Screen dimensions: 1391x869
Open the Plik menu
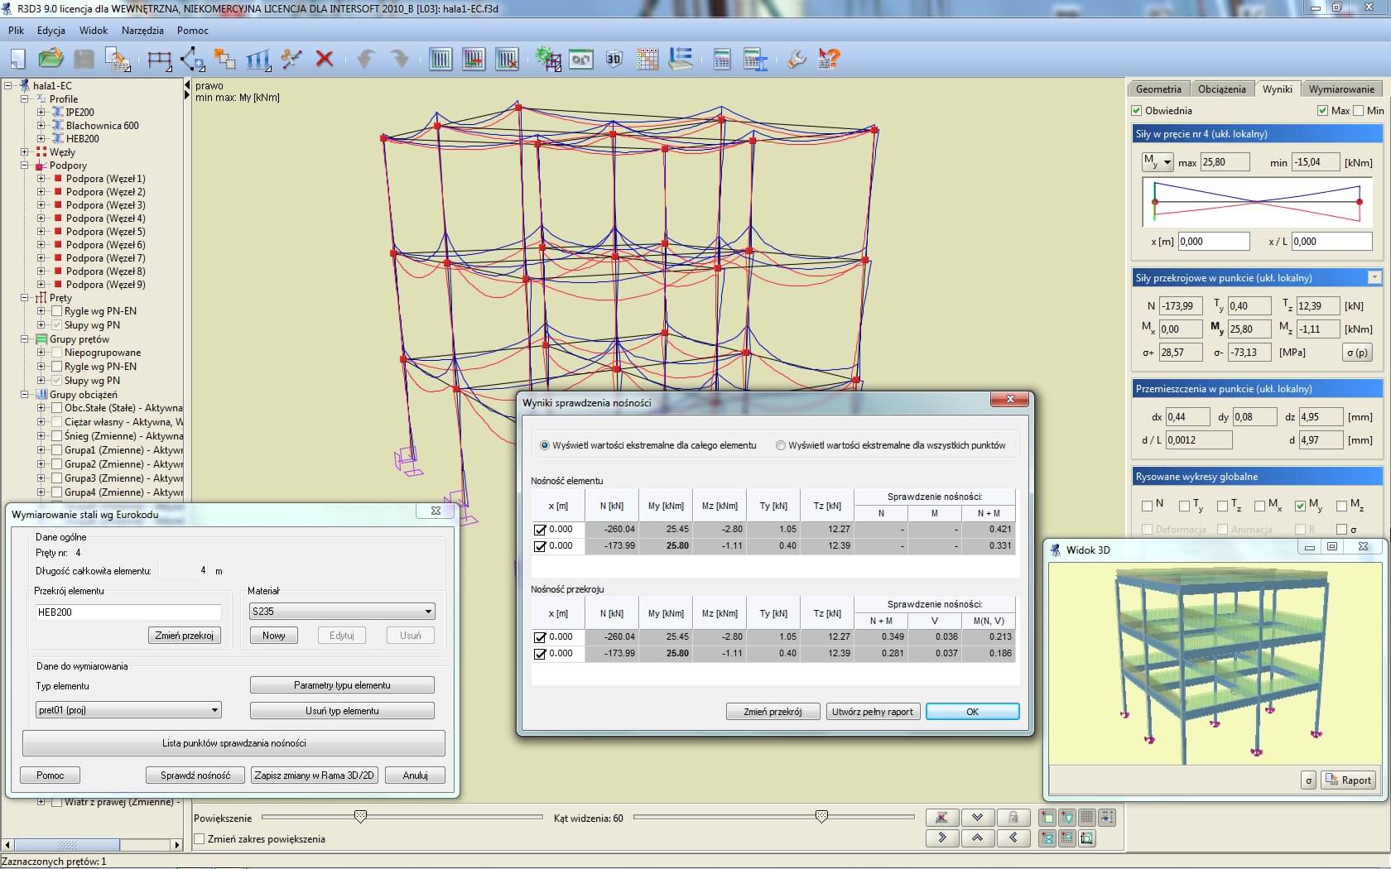point(17,30)
